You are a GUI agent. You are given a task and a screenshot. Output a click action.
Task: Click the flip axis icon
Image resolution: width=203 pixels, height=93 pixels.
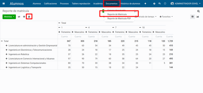[x=19, y=17]
